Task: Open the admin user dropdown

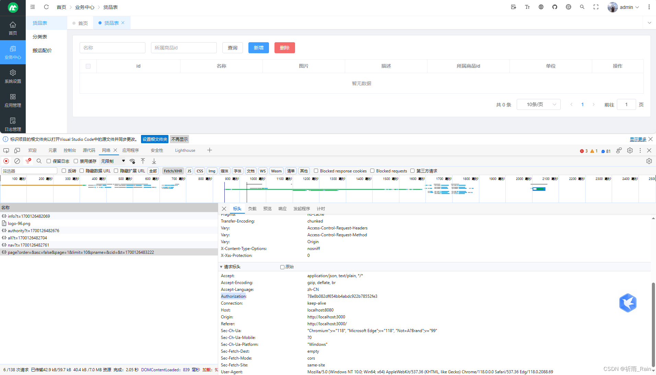Action: point(624,7)
